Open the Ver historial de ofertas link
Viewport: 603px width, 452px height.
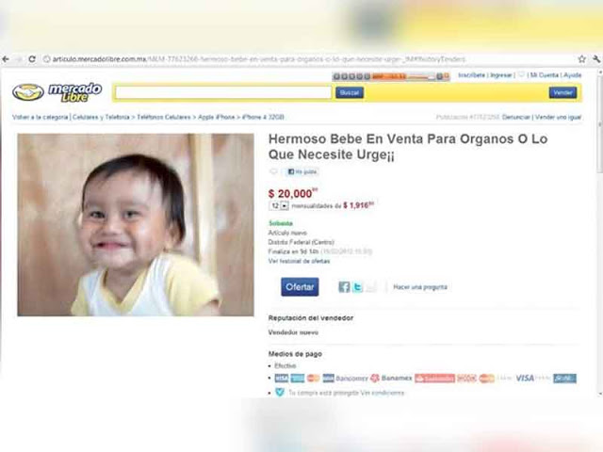[x=299, y=261]
